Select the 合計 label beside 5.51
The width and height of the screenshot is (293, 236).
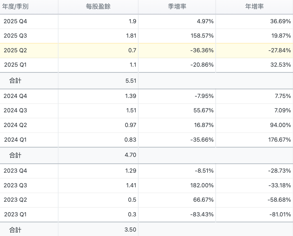tap(15, 81)
